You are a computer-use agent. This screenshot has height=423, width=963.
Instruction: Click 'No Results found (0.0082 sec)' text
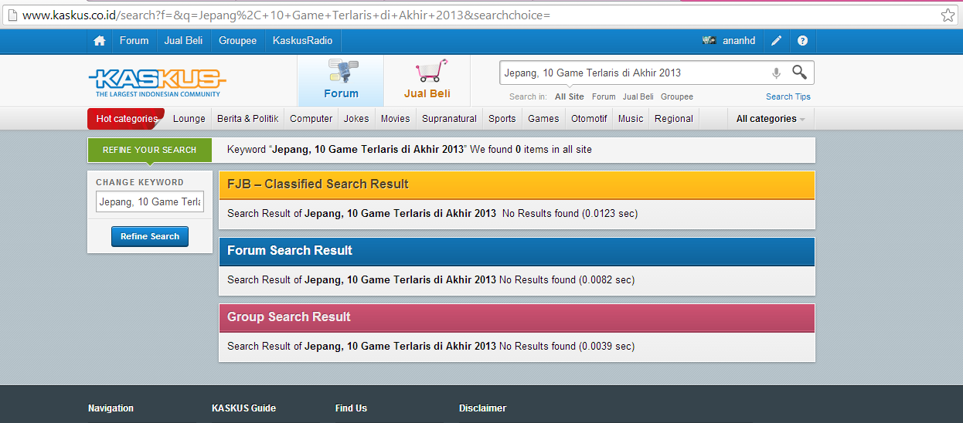(567, 279)
